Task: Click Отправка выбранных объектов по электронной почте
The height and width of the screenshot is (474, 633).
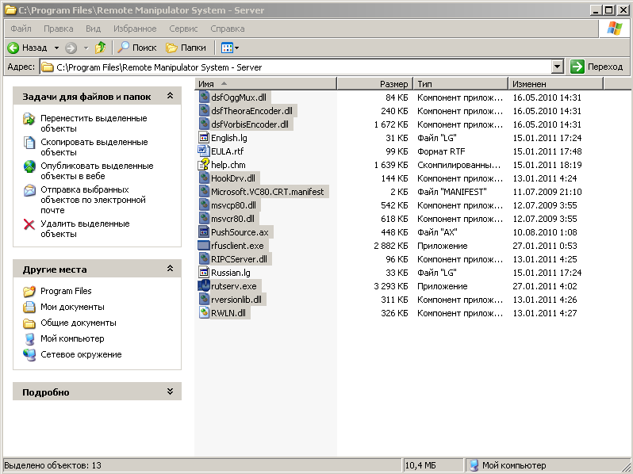Action: tap(93, 200)
